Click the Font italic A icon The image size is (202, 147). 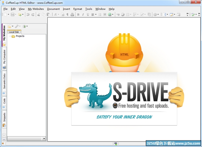pos(55,14)
